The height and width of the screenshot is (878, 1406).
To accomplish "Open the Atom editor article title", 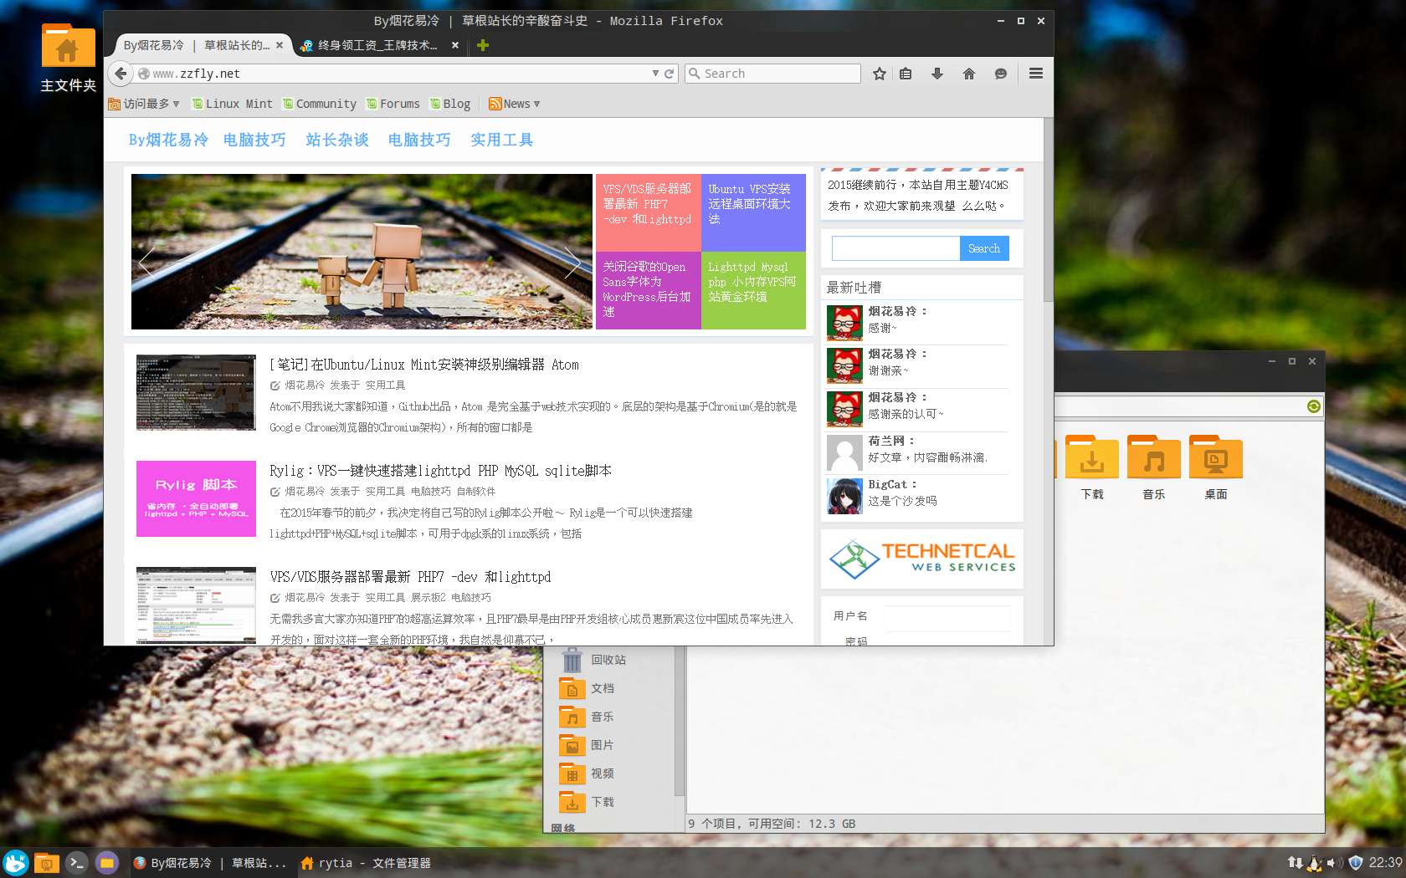I will point(424,365).
